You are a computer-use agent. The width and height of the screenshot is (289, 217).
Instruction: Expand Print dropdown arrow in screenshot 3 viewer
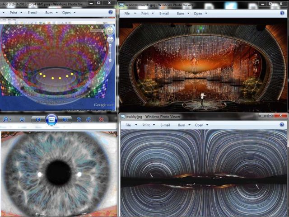[21, 13]
